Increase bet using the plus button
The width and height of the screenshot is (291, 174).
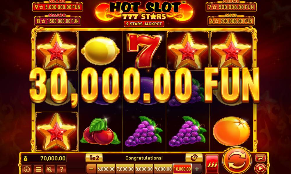click(197, 169)
